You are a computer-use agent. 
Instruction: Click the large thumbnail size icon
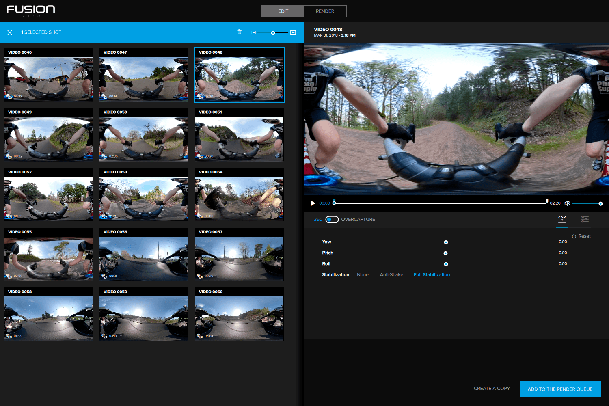[293, 32]
